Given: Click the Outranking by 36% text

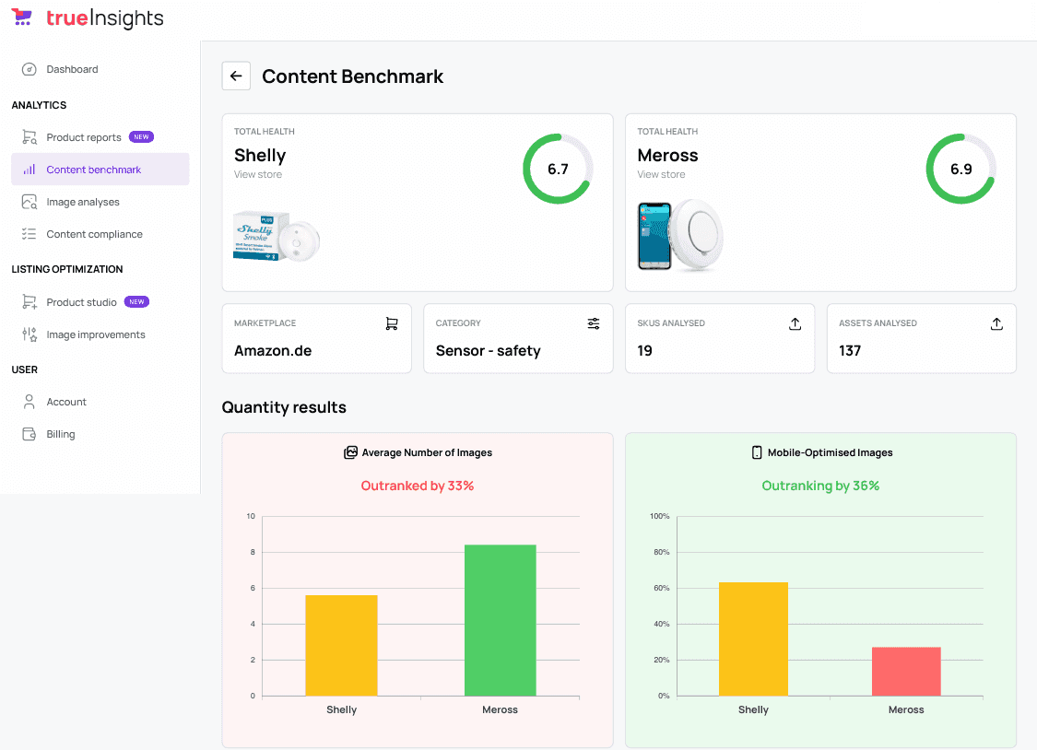Looking at the screenshot, I should point(820,486).
